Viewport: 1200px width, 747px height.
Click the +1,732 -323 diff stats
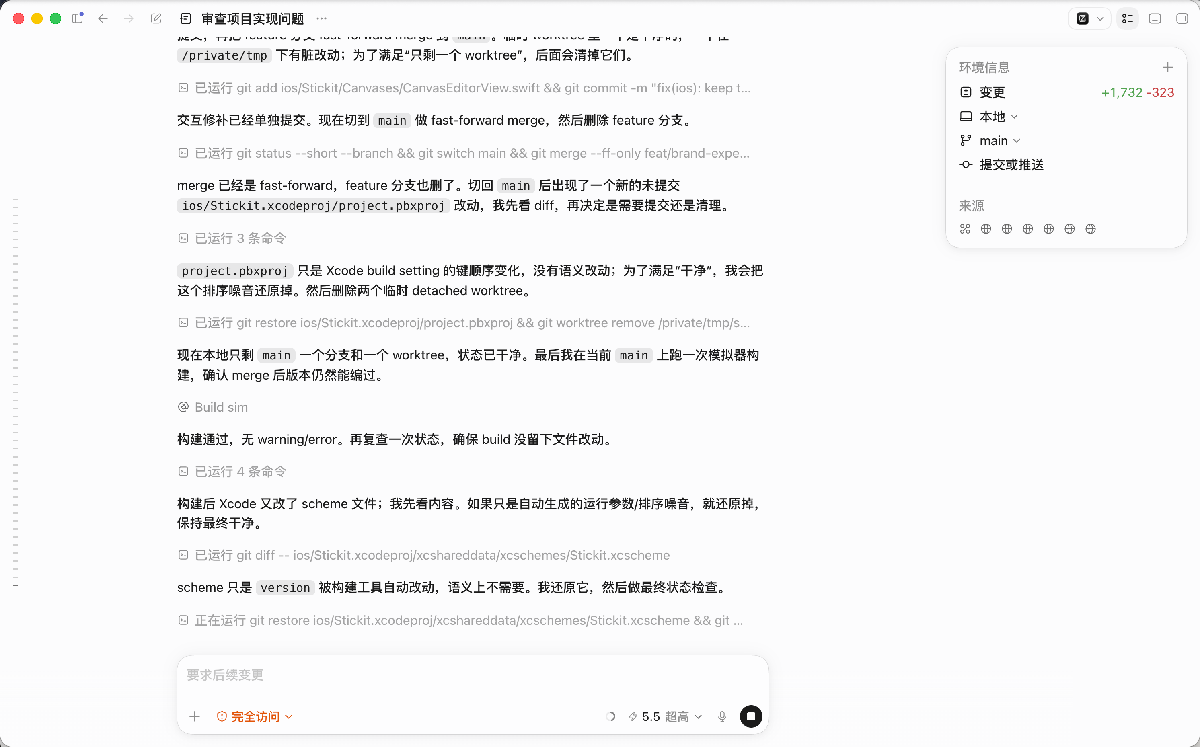point(1138,92)
